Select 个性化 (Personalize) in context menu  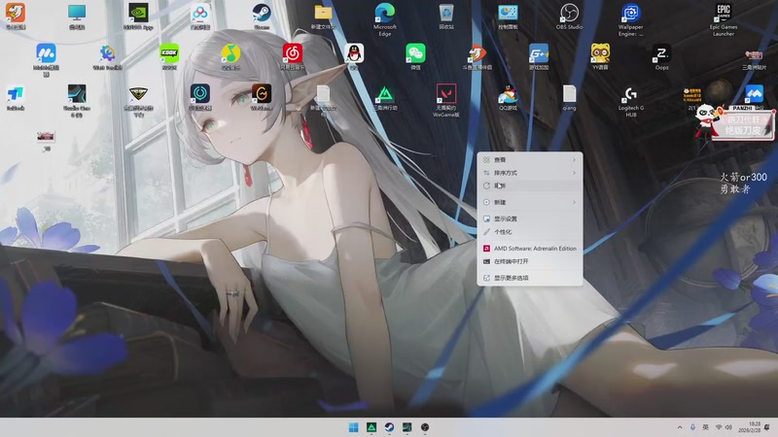[530, 231]
